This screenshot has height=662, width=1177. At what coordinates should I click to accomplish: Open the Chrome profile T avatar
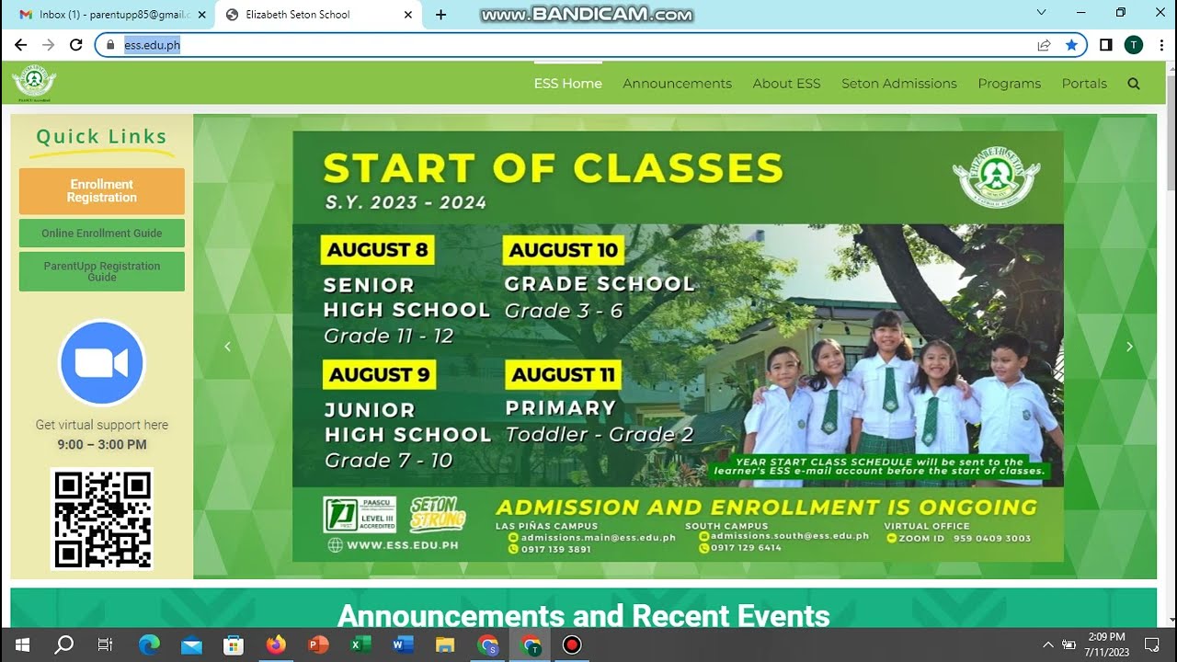1134,44
